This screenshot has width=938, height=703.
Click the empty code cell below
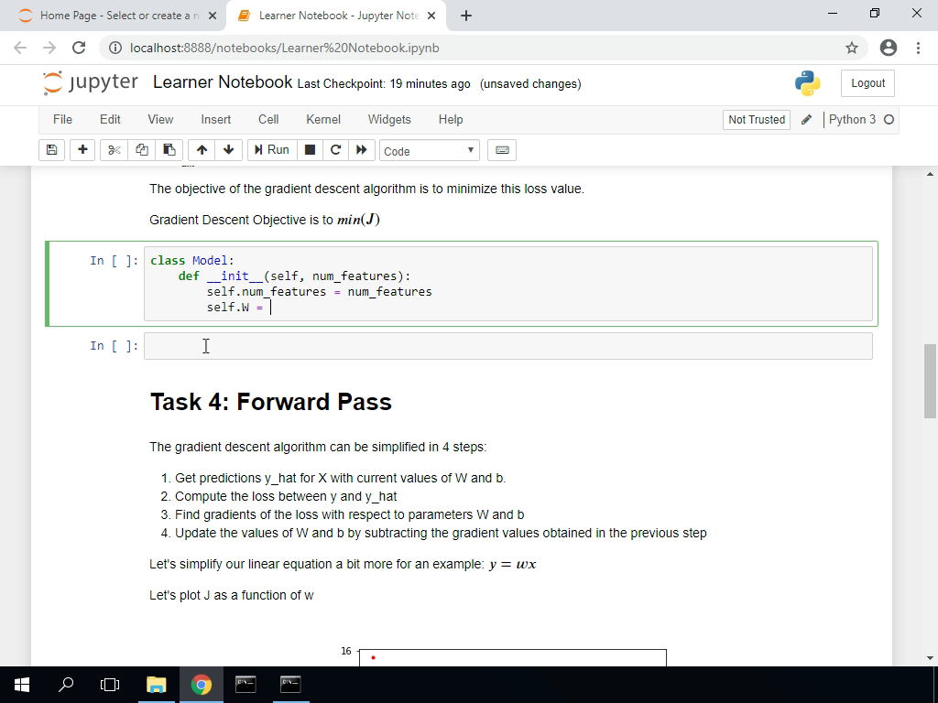[507, 346]
